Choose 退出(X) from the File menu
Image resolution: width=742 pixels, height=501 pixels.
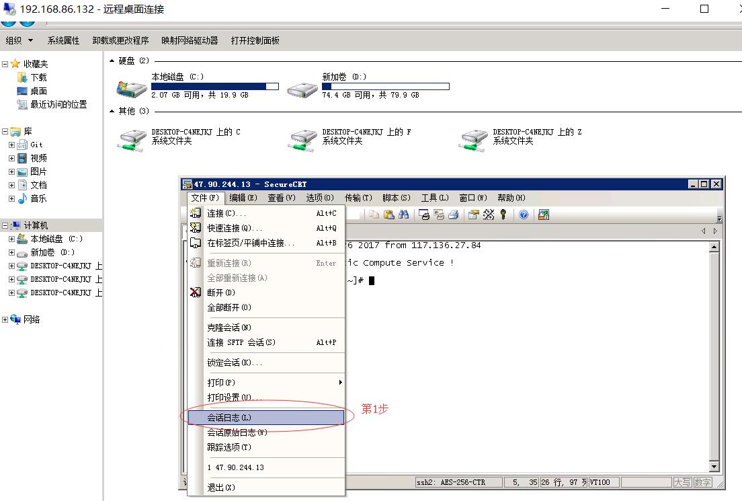coord(266,488)
